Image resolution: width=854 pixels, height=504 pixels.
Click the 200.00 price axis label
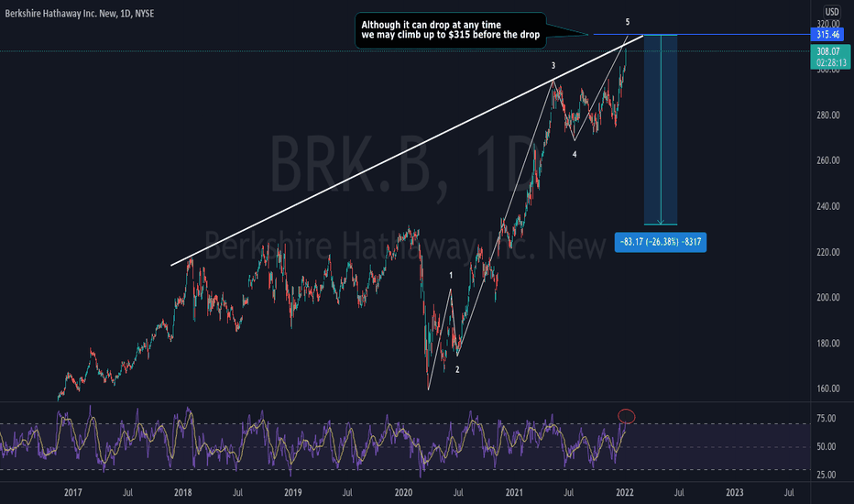click(827, 298)
